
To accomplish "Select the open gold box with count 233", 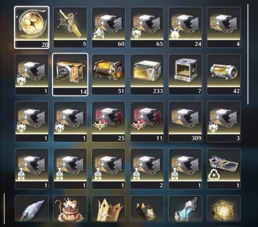I will (147, 74).
